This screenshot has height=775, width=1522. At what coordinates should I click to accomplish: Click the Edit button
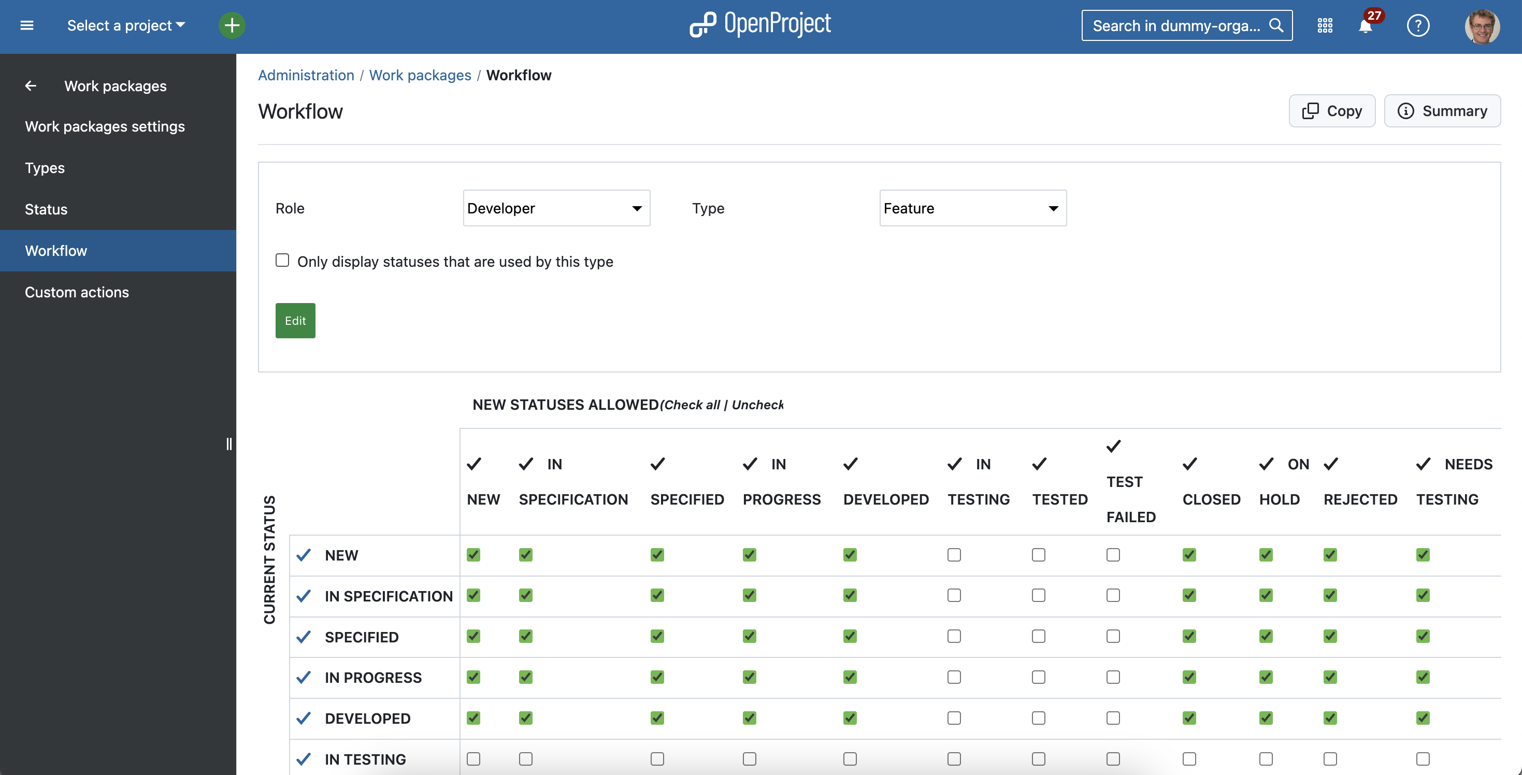pyautogui.click(x=295, y=320)
